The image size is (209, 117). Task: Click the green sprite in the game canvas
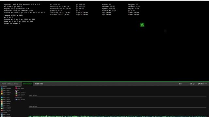click(142, 25)
